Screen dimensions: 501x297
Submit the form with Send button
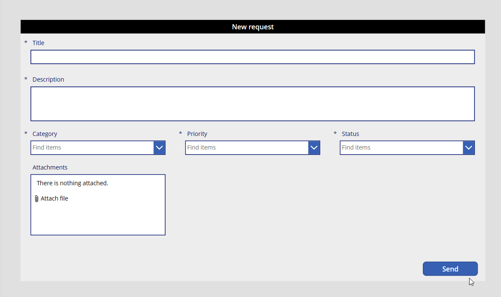pos(450,269)
